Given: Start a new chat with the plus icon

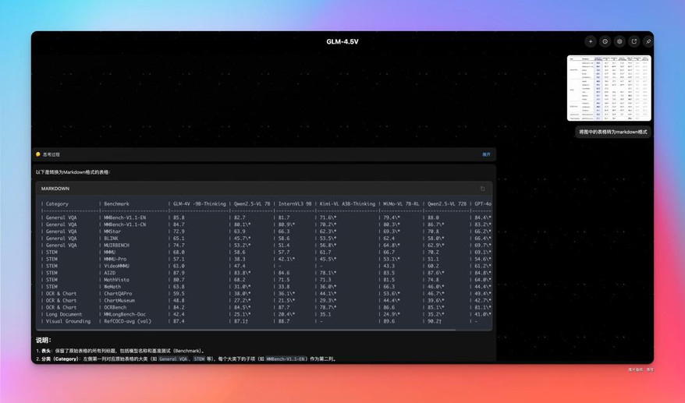Looking at the screenshot, I should 590,41.
